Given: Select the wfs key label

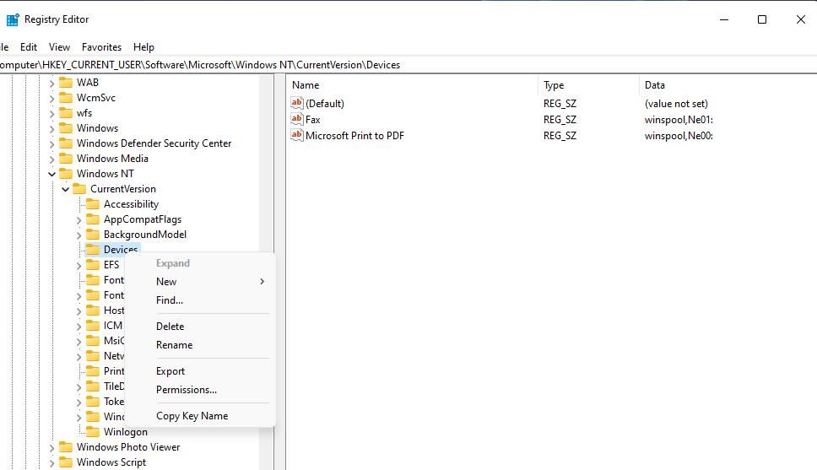Looking at the screenshot, I should 84,112.
